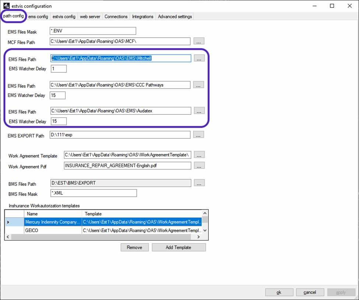
Task: Click the Work Agreement Pdf field
Action: click(x=128, y=166)
